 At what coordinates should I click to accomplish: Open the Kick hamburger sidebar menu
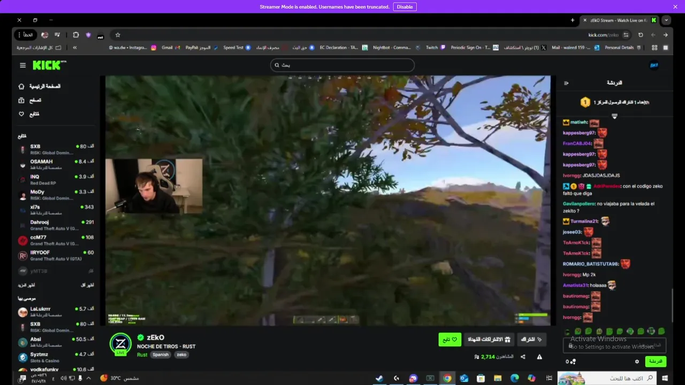[22, 65]
